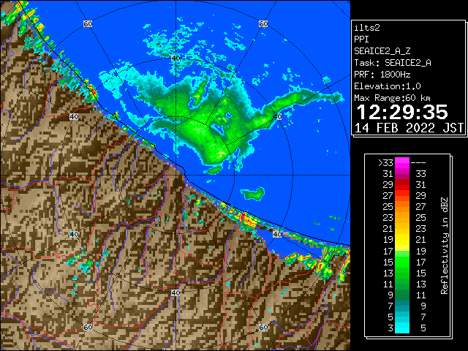Select the "60" ring label over the northeast sea
Screen dimensions: 468x351
263,23
